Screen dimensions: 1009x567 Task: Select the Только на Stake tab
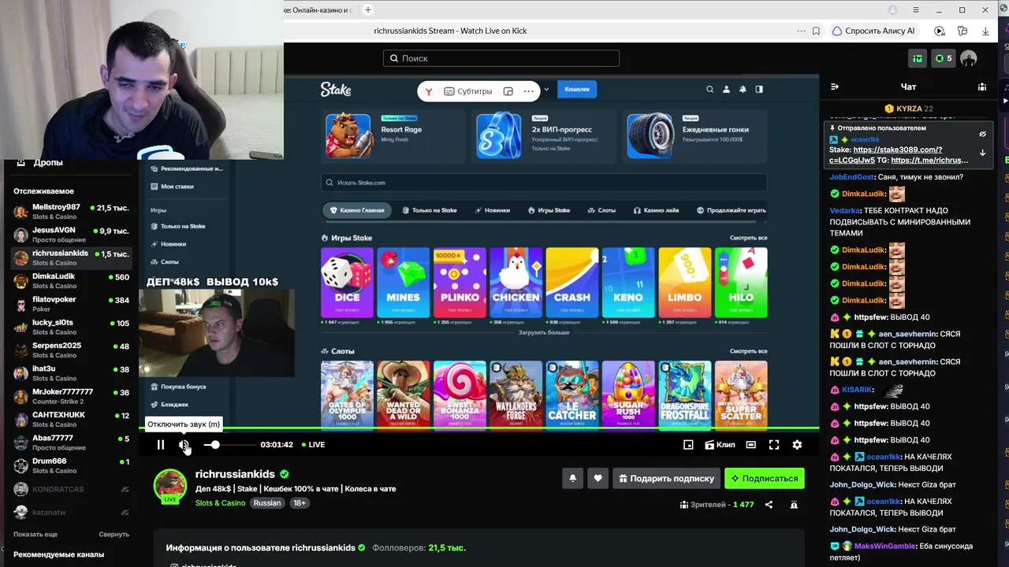click(x=430, y=210)
